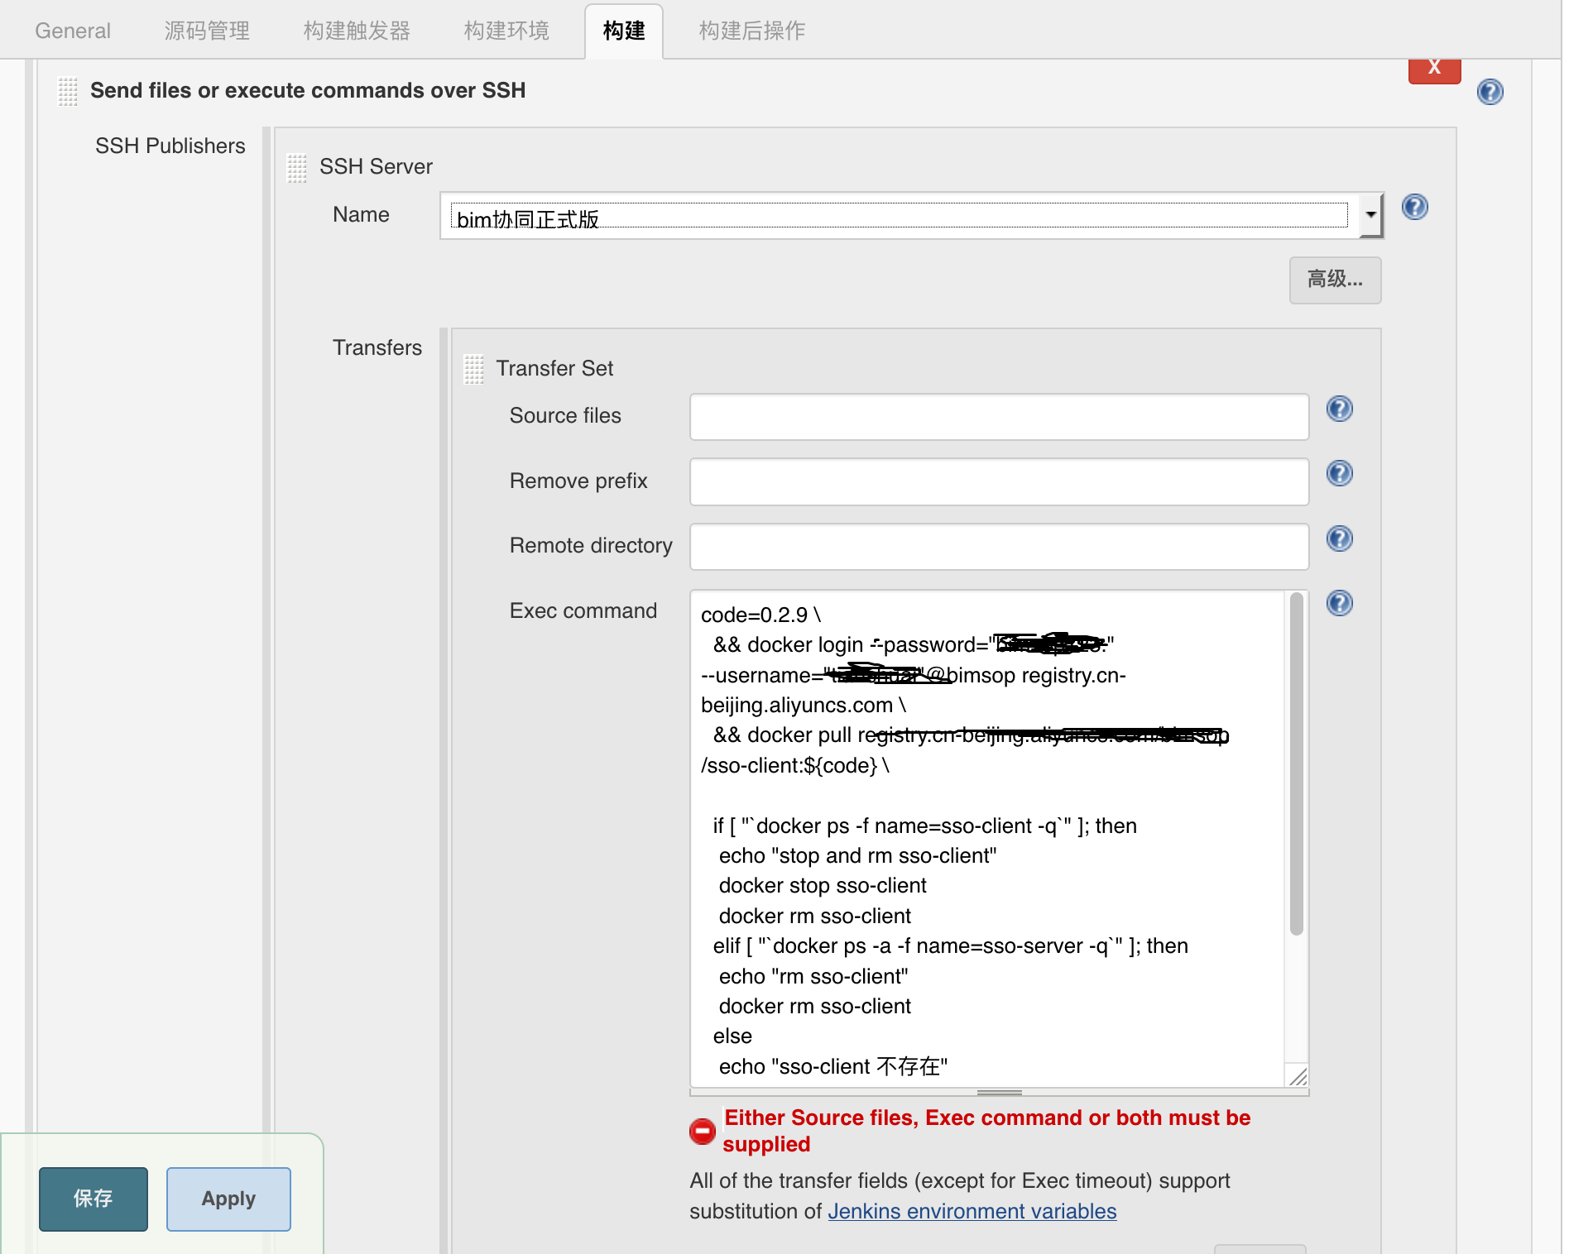The image size is (1569, 1254).
Task: Open help for SSH Server Name
Action: tap(1414, 207)
